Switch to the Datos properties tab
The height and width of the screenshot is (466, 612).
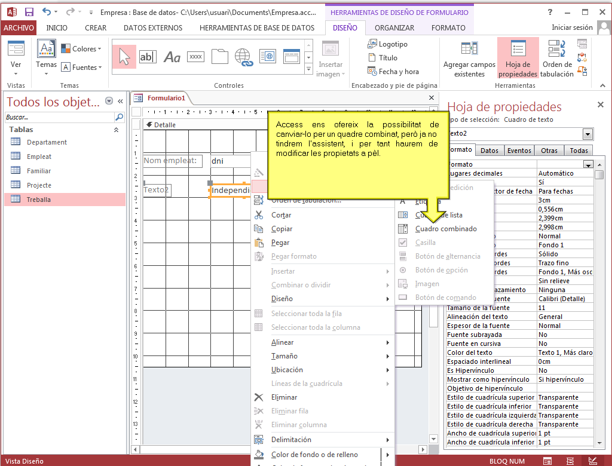pos(489,151)
